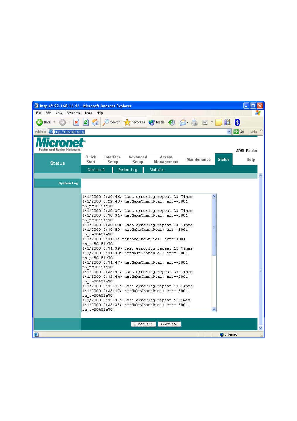Image resolution: width=297 pixels, height=421 pixels.
Task: Select the Status tab
Action: tap(224, 159)
